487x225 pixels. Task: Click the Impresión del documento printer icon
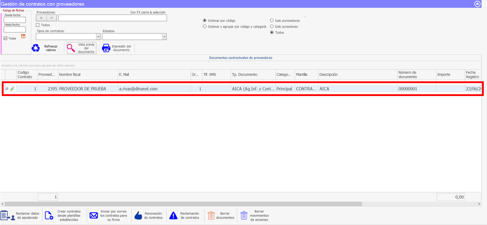(106, 48)
